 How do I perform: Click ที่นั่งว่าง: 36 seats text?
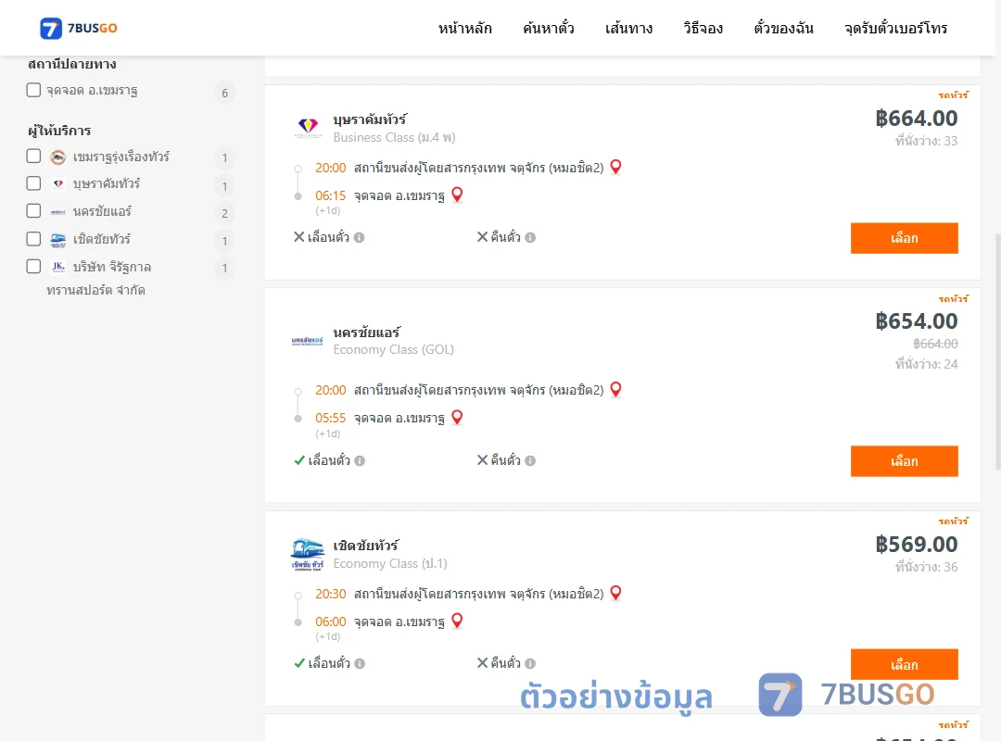click(926, 567)
